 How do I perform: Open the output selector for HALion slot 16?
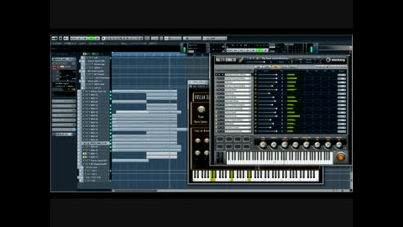(342, 131)
